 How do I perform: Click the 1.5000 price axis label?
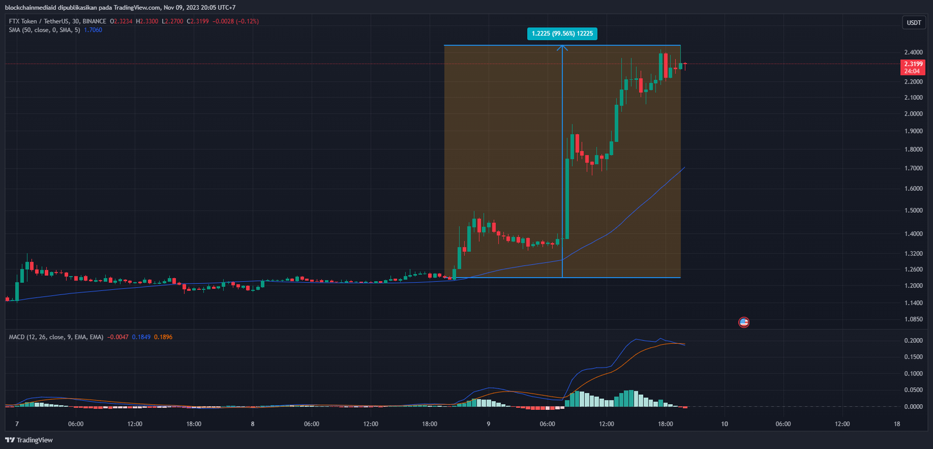(x=913, y=211)
